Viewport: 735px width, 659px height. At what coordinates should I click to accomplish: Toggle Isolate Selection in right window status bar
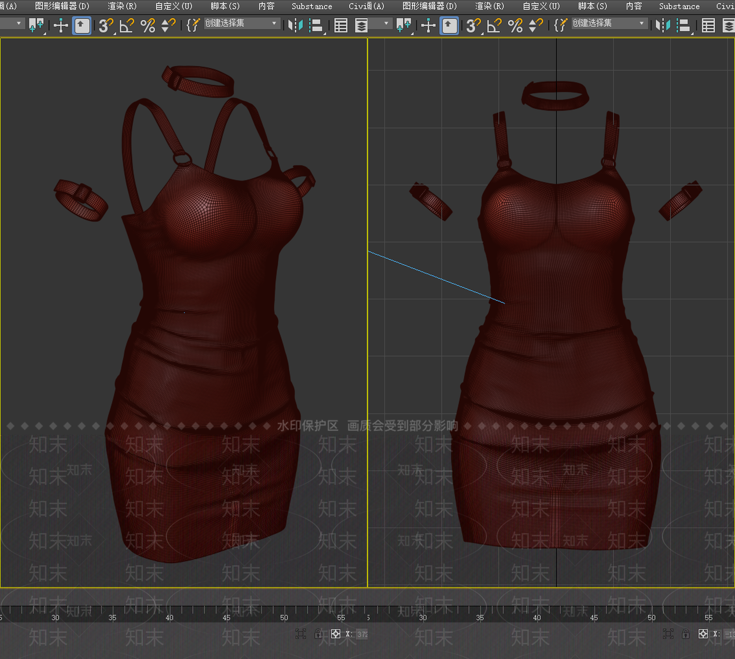point(668,634)
